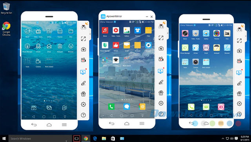Click the Search Windows box on the taskbar
Image resolution: width=251 pixels, height=142 pixels.
point(40,138)
